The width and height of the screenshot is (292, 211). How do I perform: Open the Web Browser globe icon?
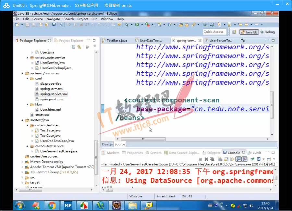[205, 24]
